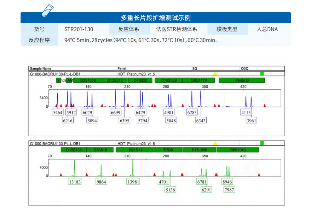311x208 pixels.
Task: Click yellow SQ triangle in green-trace panel
Action: [215, 143]
